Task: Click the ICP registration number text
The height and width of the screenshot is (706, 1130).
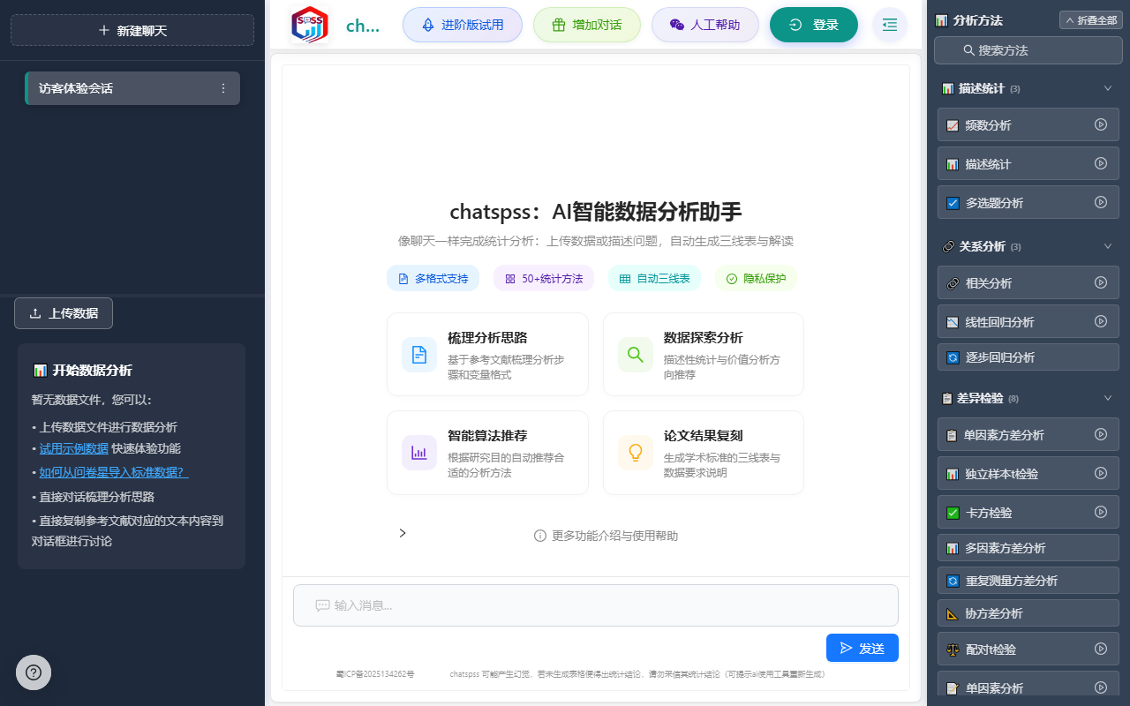Action: [375, 674]
